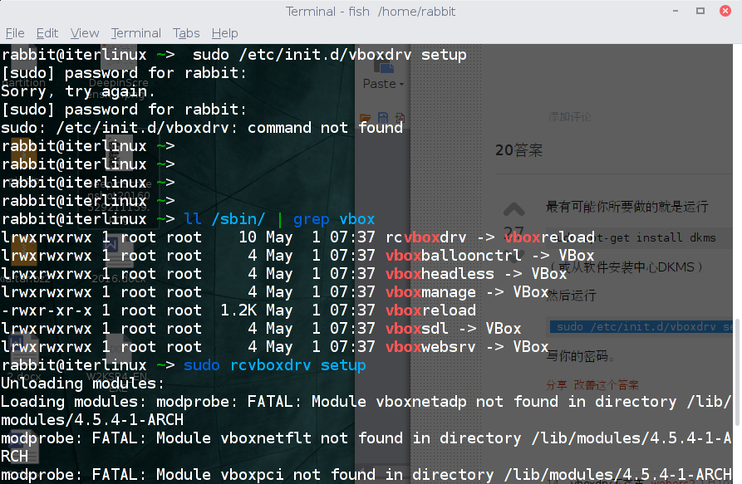Open the Edit menu

tap(47, 33)
